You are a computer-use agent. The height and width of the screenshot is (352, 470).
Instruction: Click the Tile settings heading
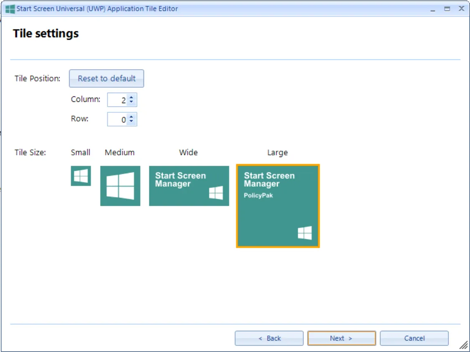46,33
